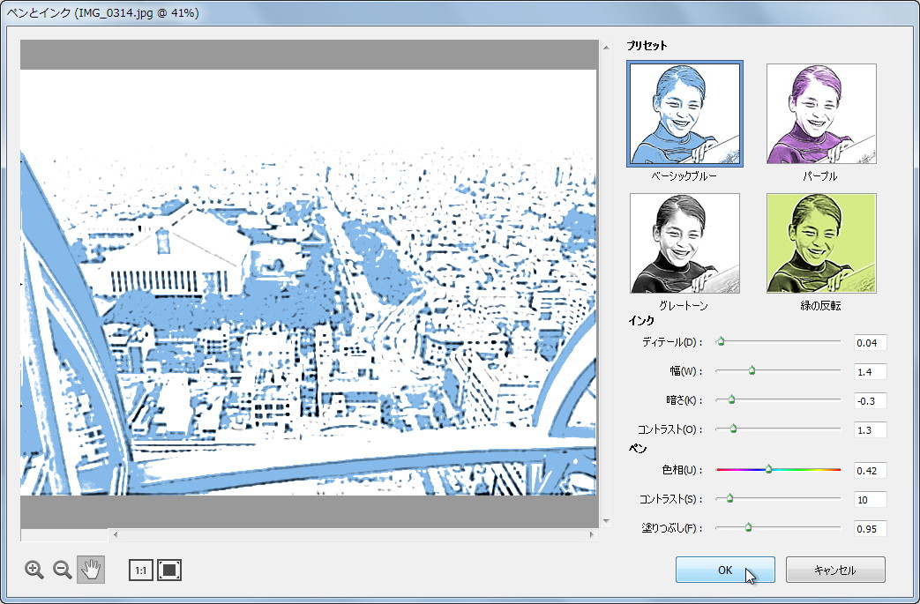Fit preview to window icon

tap(169, 570)
